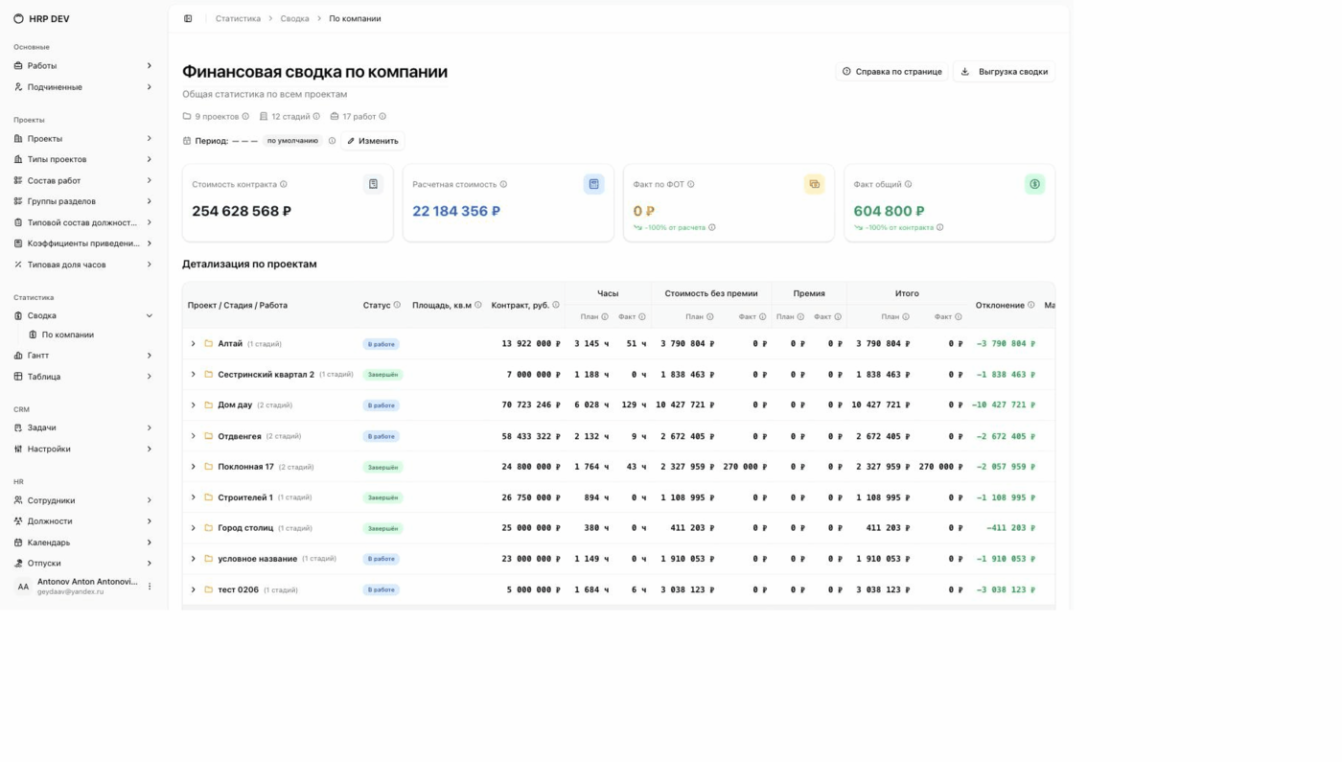Click Статистика breadcrumb link

tap(238, 18)
